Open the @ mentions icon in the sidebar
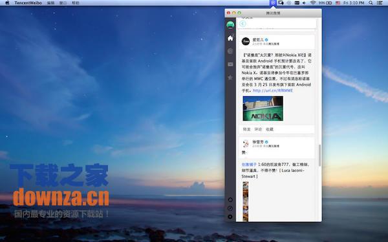The width and height of the screenshot is (388, 242). click(x=230, y=51)
